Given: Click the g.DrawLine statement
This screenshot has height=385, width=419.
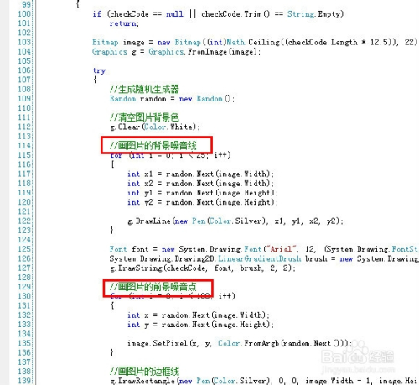Looking at the screenshot, I should tap(235, 221).
